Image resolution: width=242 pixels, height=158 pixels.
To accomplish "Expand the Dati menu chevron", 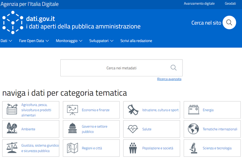I will click(x=10, y=41).
